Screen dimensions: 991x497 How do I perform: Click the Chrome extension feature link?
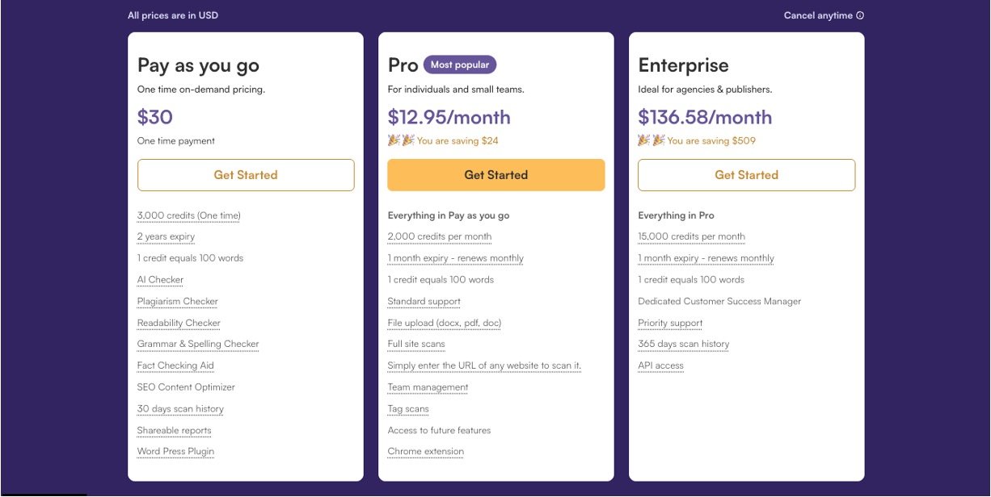[x=426, y=452]
